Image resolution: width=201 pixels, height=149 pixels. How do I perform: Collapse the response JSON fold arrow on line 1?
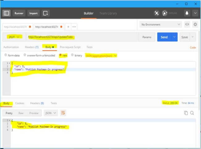point(9,120)
